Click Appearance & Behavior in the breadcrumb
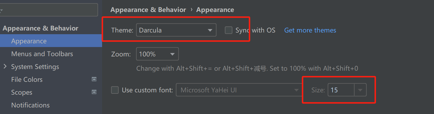 pyautogui.click(x=148, y=10)
